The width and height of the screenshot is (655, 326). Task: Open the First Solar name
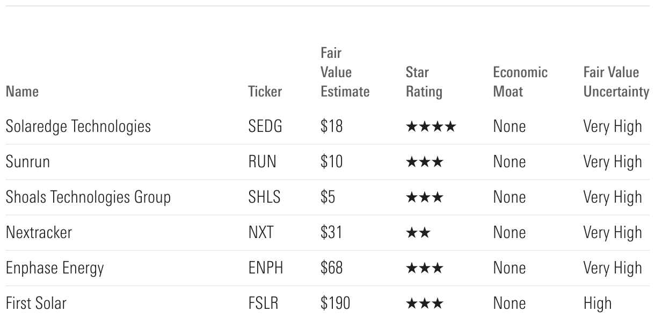coord(36,303)
